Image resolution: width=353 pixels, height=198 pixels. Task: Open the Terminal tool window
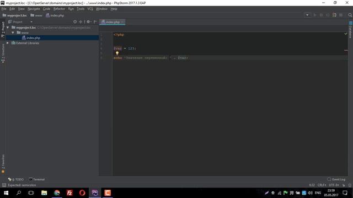(x=37, y=179)
